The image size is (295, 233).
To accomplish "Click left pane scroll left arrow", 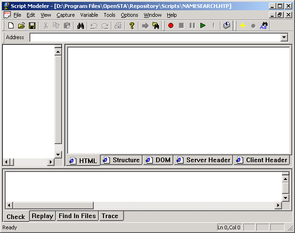I will point(6,162).
